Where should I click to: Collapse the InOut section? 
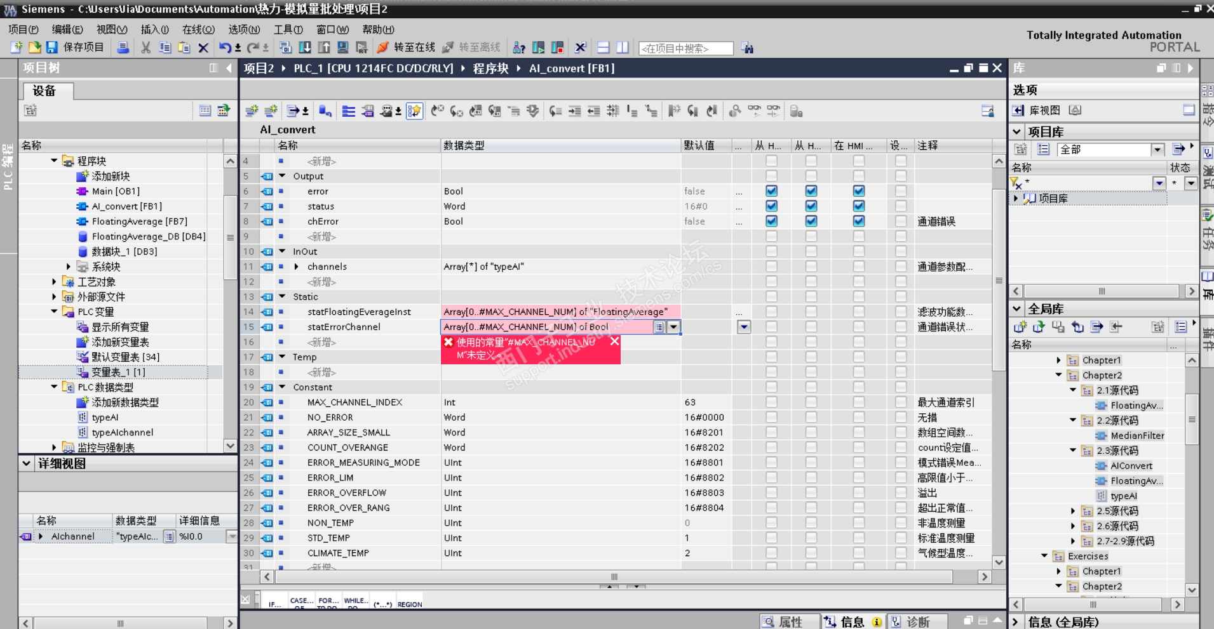[x=282, y=251]
